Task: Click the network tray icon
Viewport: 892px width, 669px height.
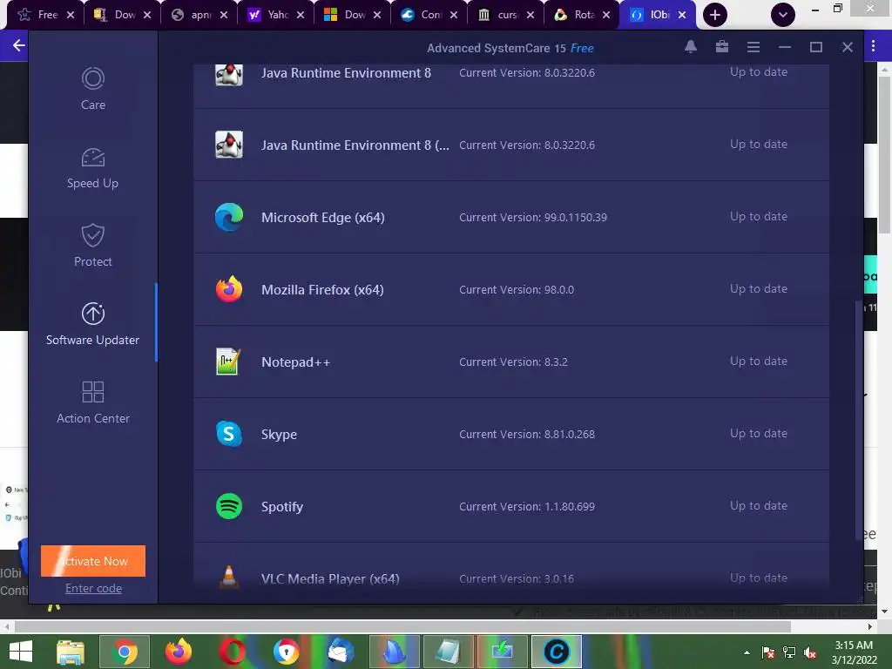Action: pyautogui.click(x=789, y=652)
